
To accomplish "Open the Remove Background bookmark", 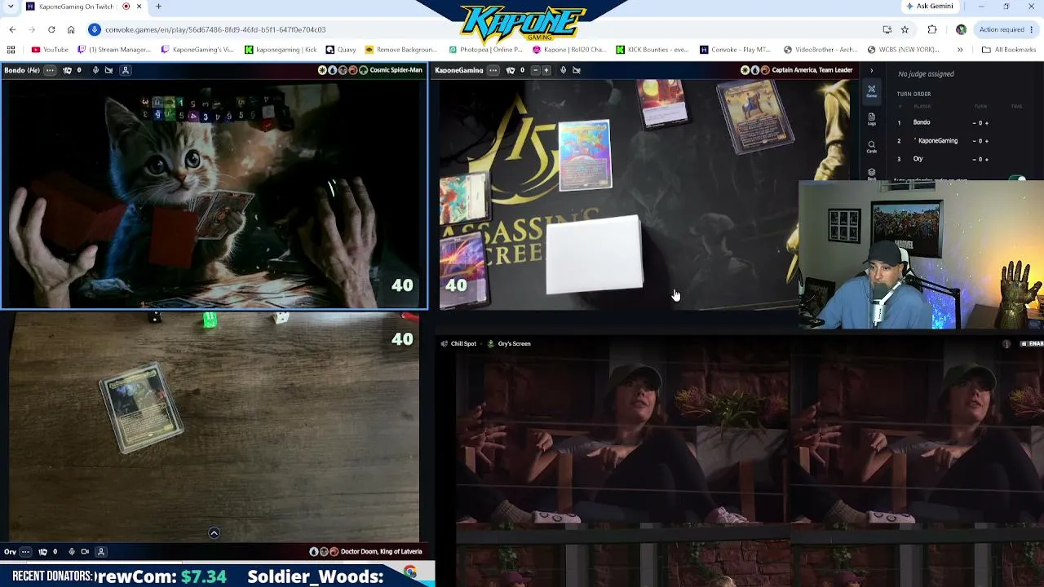I will coord(401,50).
